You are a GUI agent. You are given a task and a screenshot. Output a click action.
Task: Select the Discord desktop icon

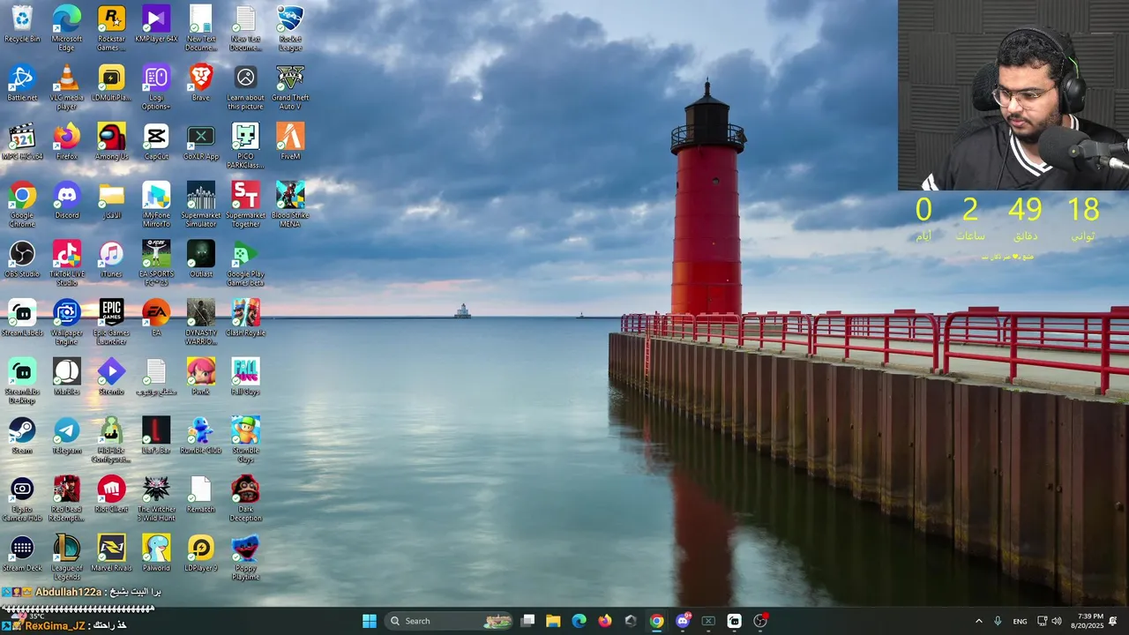tap(66, 200)
